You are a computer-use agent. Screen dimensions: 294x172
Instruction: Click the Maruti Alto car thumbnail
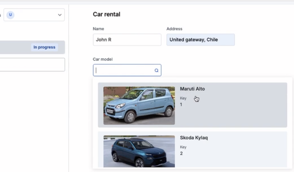pyautogui.click(x=139, y=106)
